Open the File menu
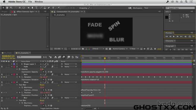Image resolution: width=196 pixels, height=110 pixels. 30,1
